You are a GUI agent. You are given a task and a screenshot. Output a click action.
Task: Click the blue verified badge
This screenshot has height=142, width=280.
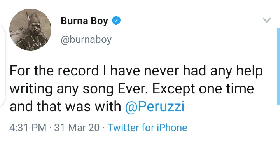116,20
